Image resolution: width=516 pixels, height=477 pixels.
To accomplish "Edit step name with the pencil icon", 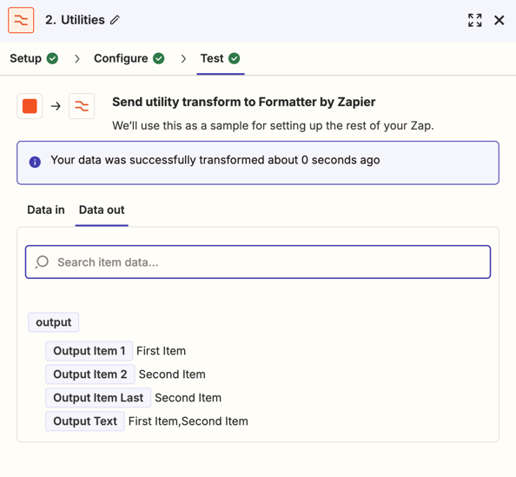I will (x=115, y=20).
